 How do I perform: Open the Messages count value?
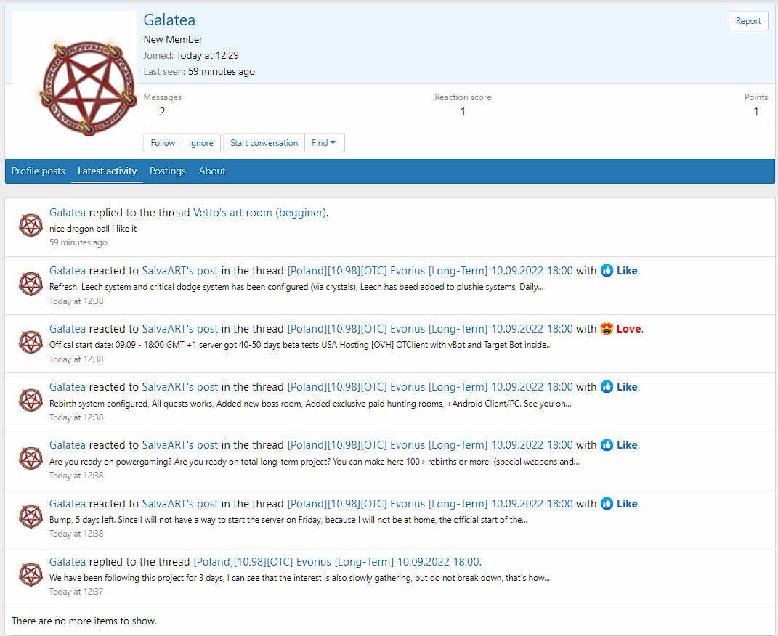pos(162,112)
